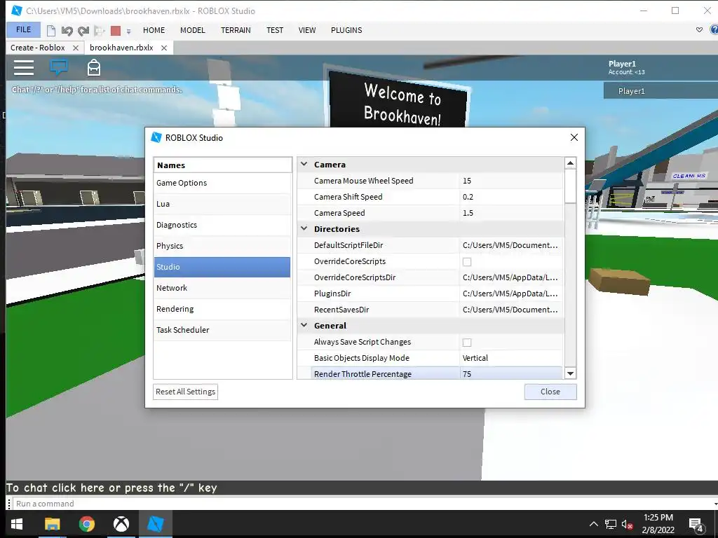This screenshot has height=538, width=718.
Task: Click the settings scrollbar up arrow
Action: coord(570,163)
